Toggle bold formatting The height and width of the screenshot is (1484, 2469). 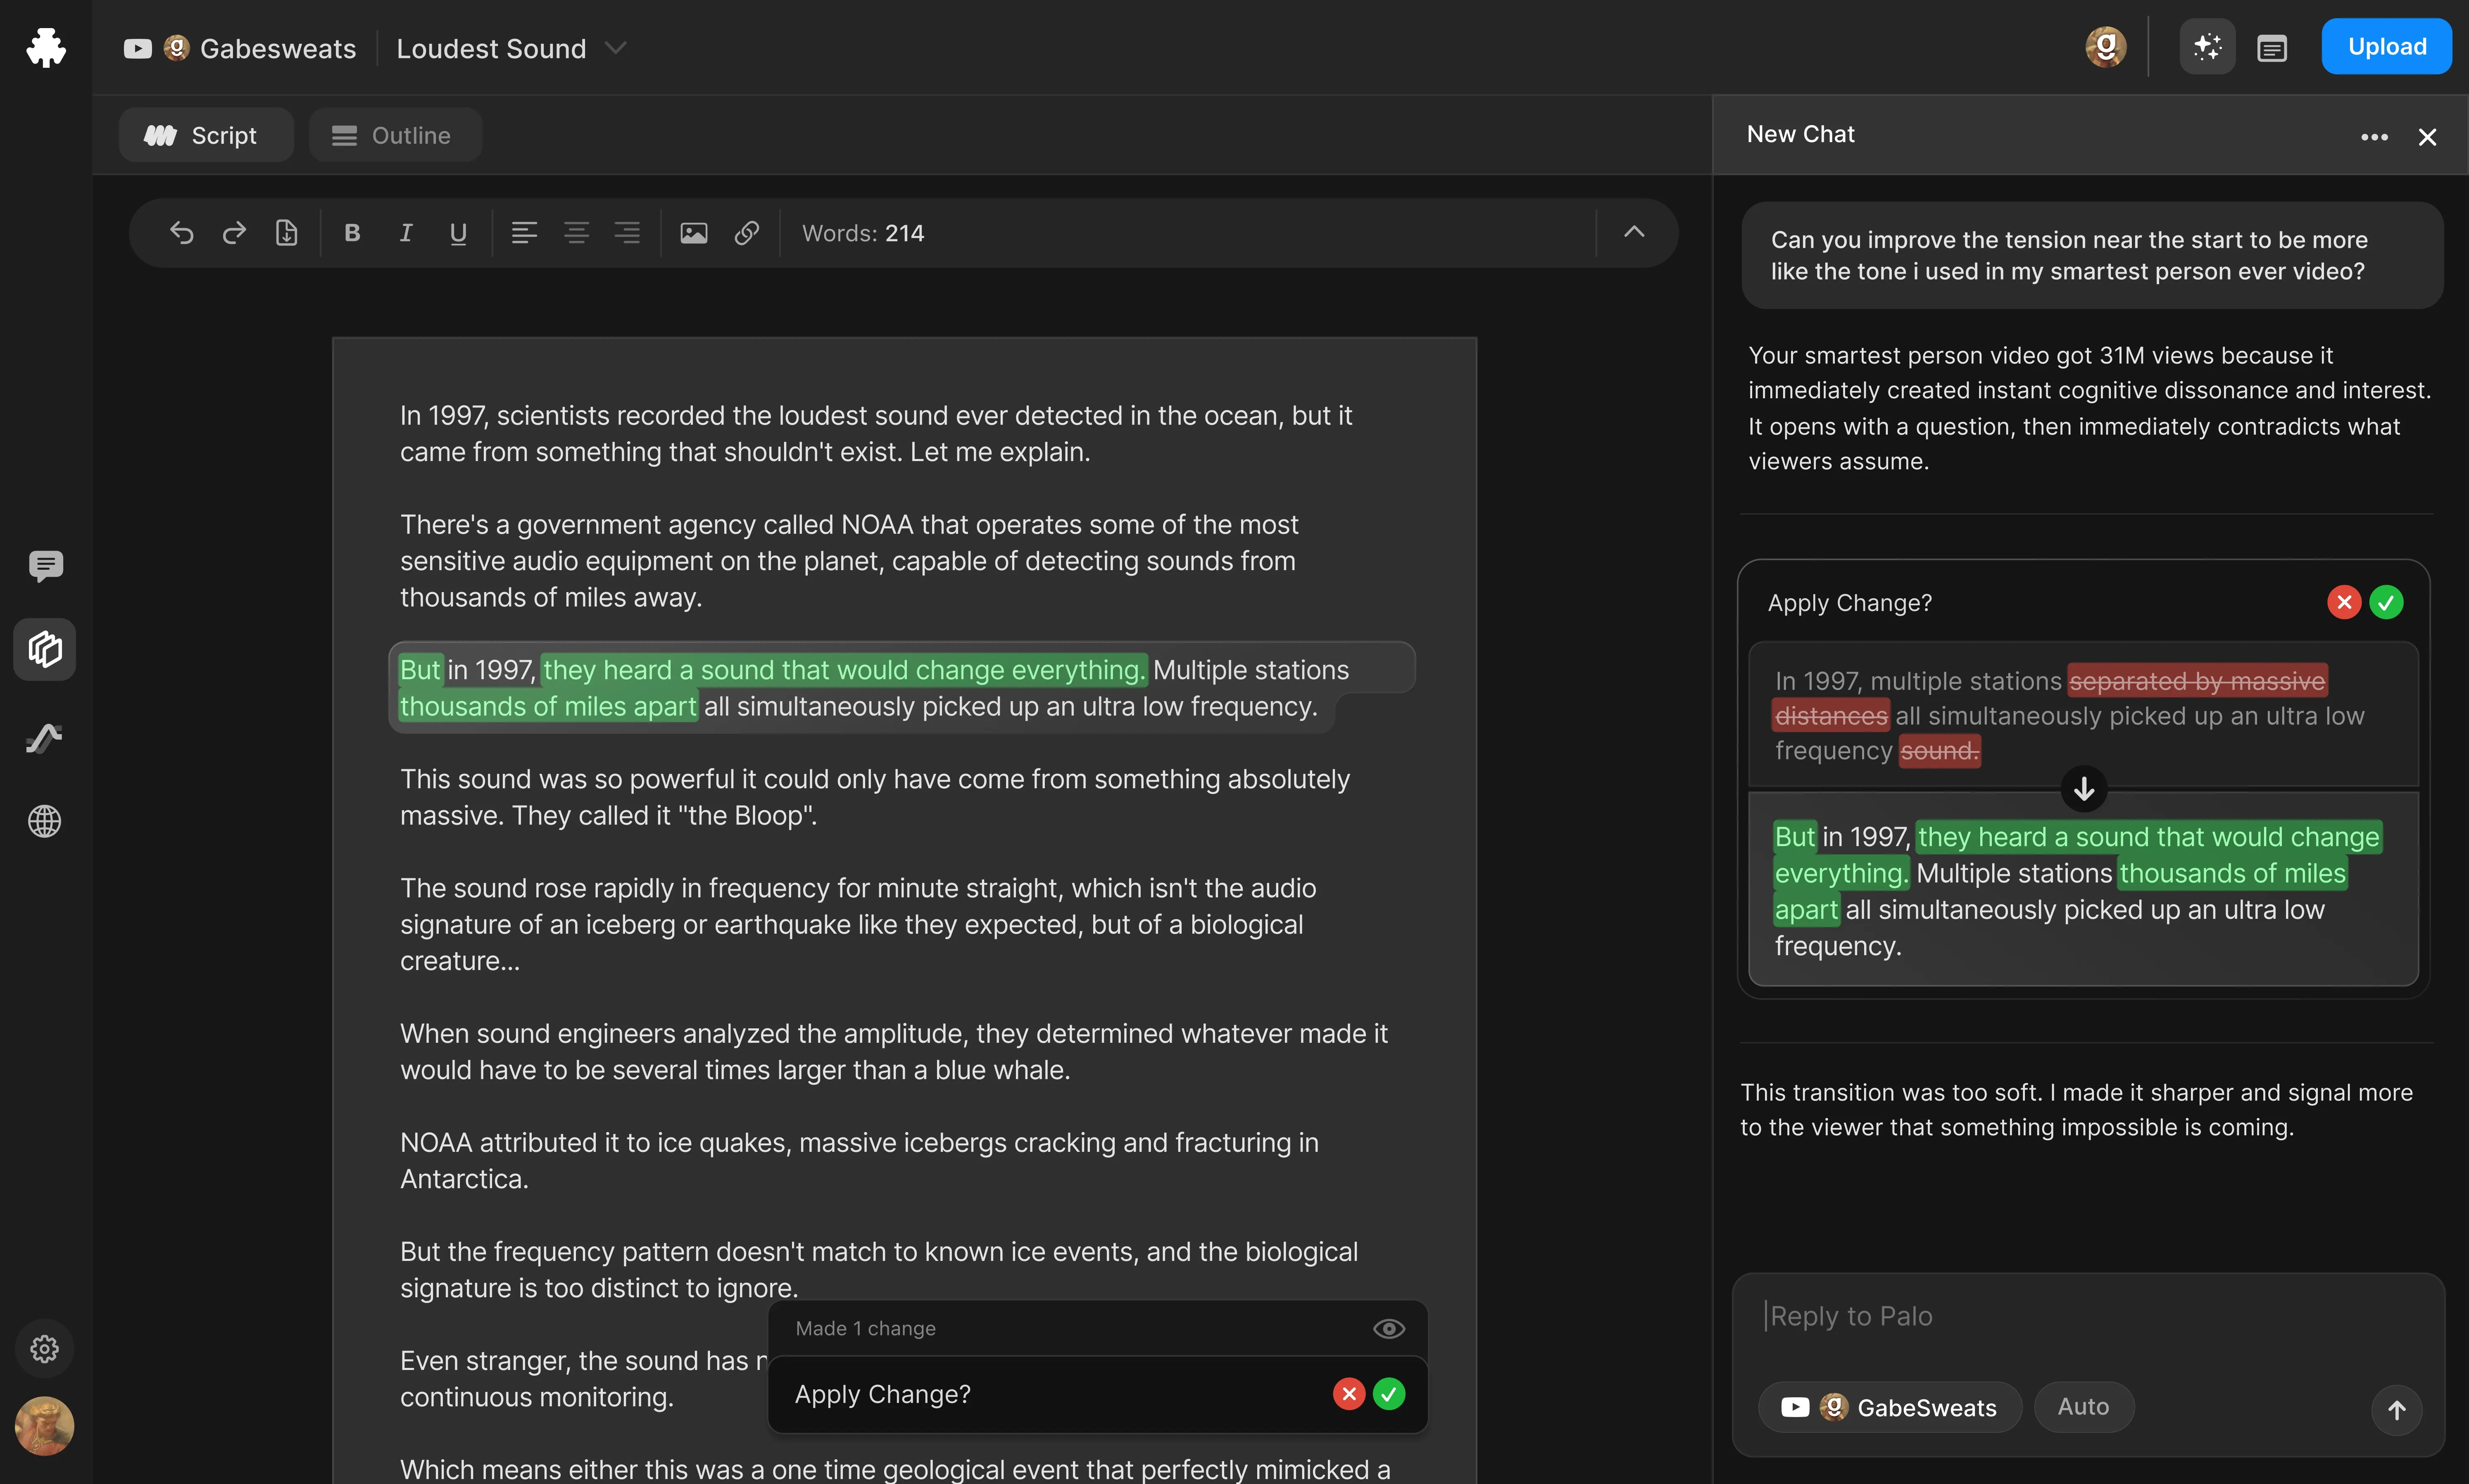coord(352,233)
